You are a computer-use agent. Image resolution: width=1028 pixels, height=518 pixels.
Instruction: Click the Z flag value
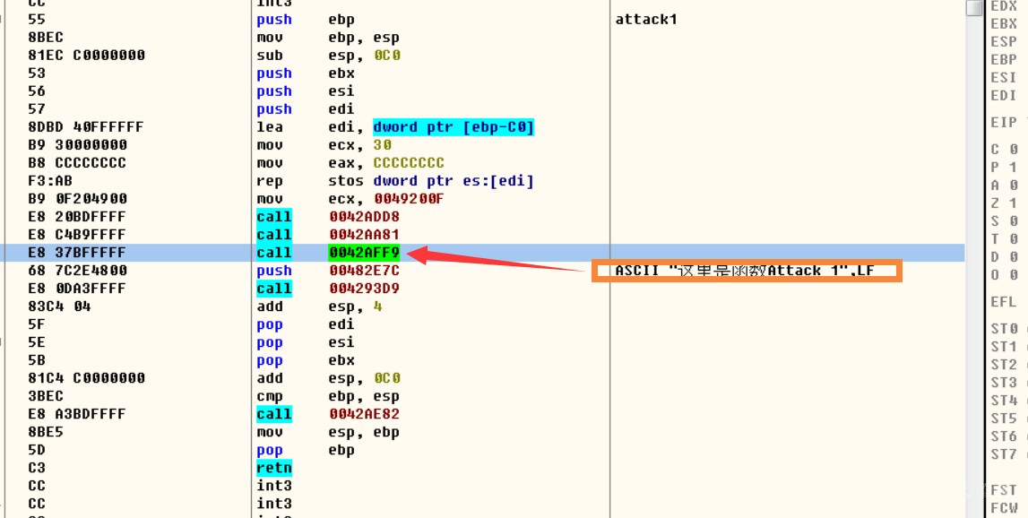[1014, 203]
